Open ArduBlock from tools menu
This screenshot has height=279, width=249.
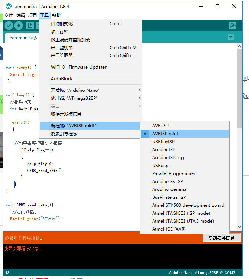coord(91,79)
